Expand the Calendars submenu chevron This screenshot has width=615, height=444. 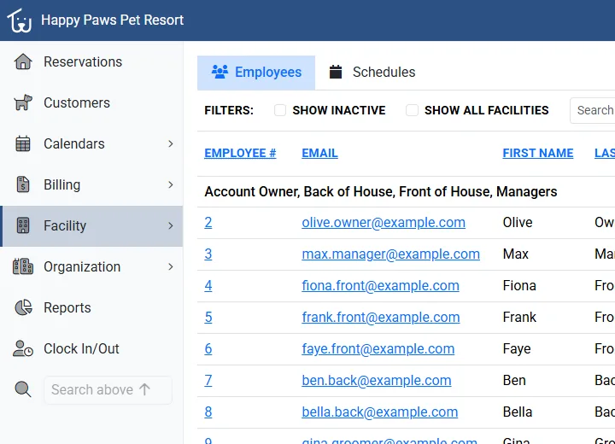point(171,144)
